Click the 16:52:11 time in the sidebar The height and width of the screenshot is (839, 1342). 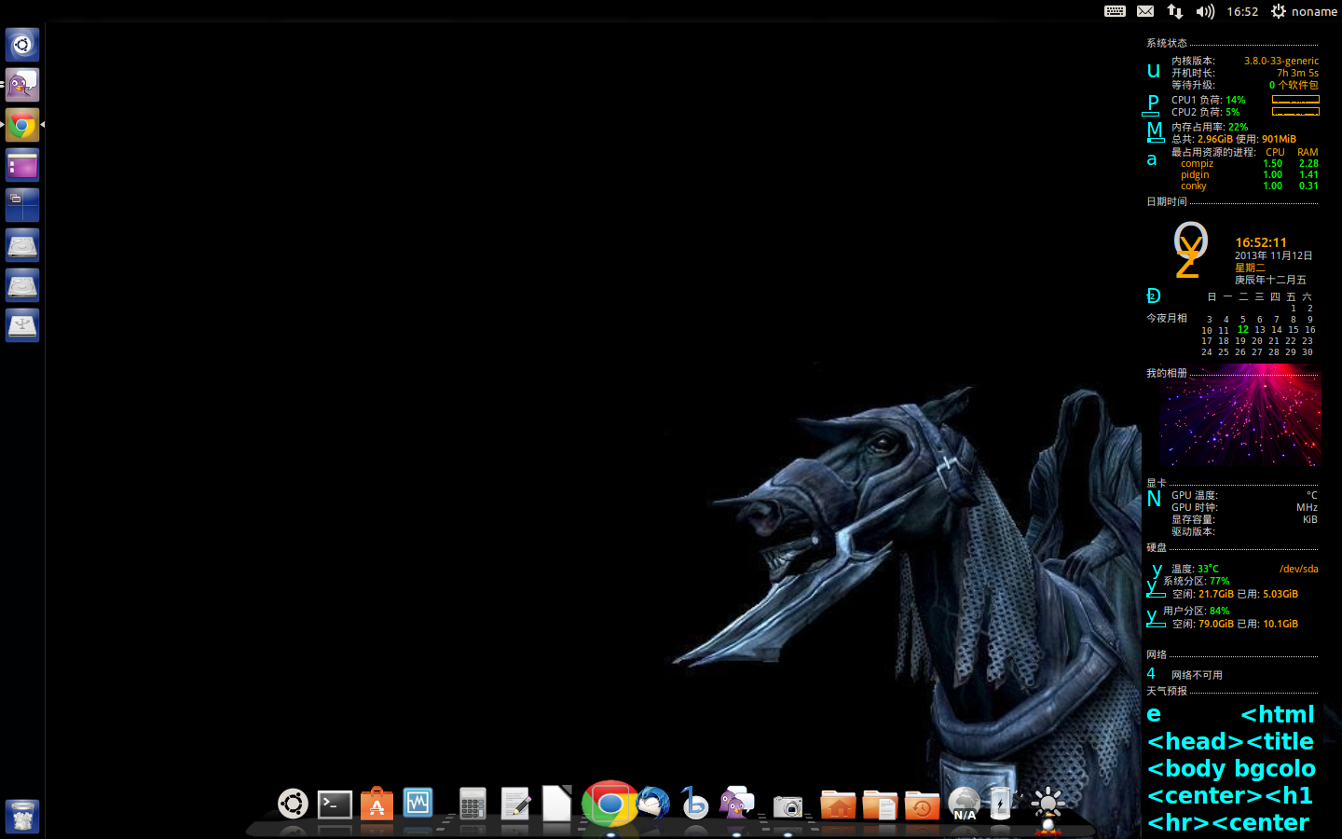tap(1261, 242)
